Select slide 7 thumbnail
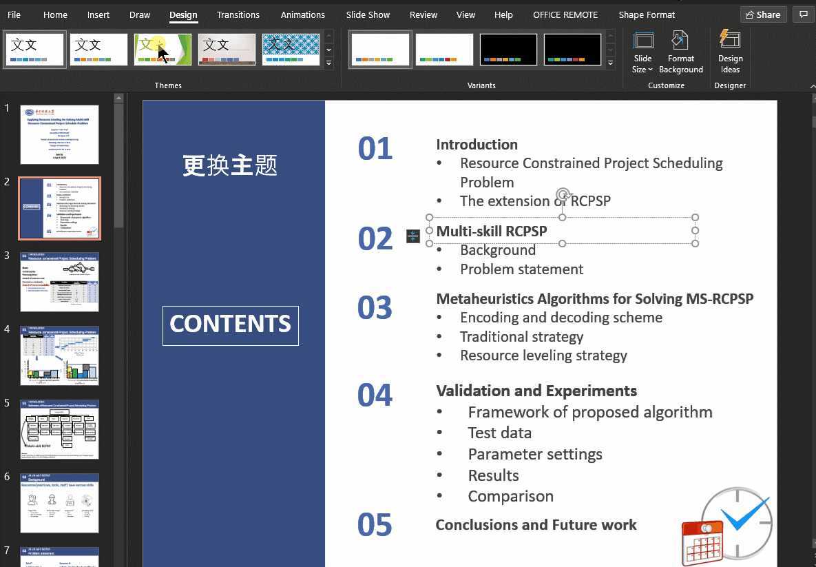Image resolution: width=816 pixels, height=567 pixels. (x=59, y=557)
